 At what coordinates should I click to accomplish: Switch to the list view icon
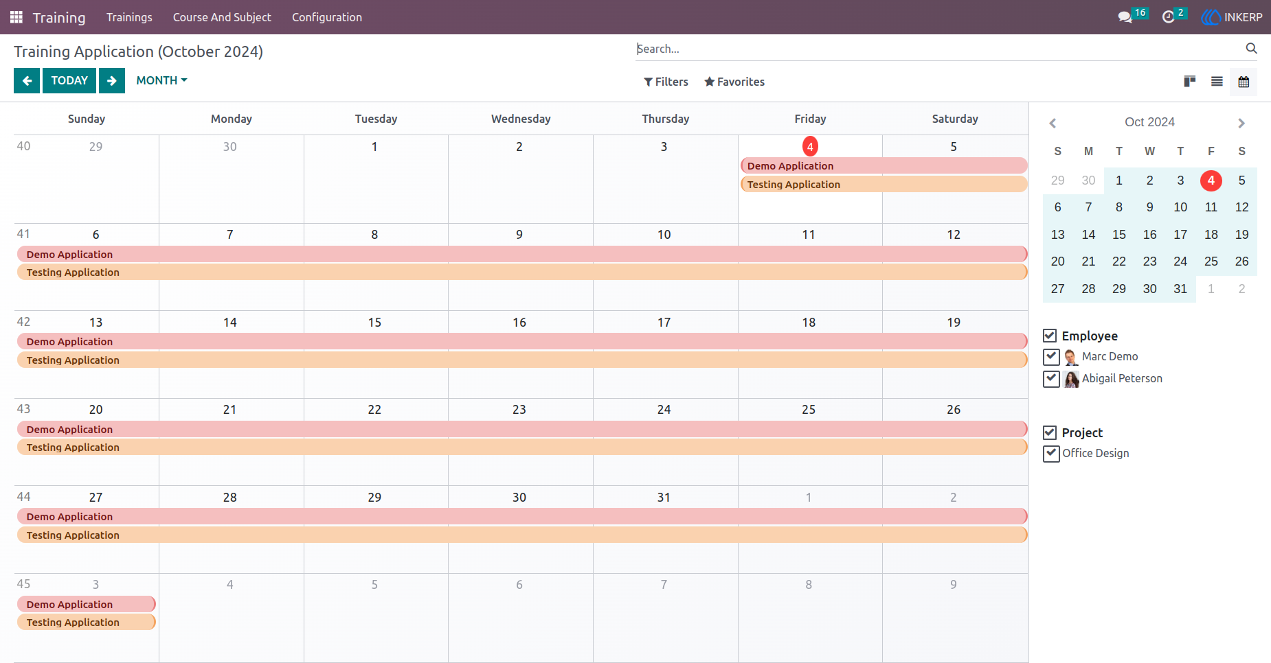(1217, 82)
